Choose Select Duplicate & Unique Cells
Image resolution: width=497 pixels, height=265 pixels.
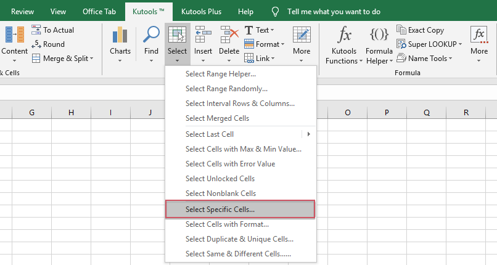pos(239,238)
